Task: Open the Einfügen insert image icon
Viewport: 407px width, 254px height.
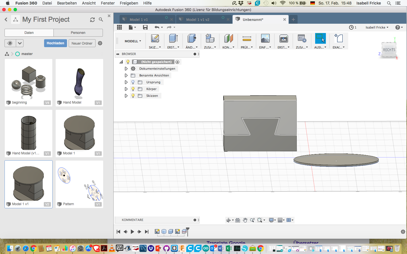Action: [265, 39]
